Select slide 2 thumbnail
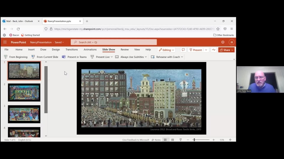The height and width of the screenshot is (159, 284). click(24, 93)
